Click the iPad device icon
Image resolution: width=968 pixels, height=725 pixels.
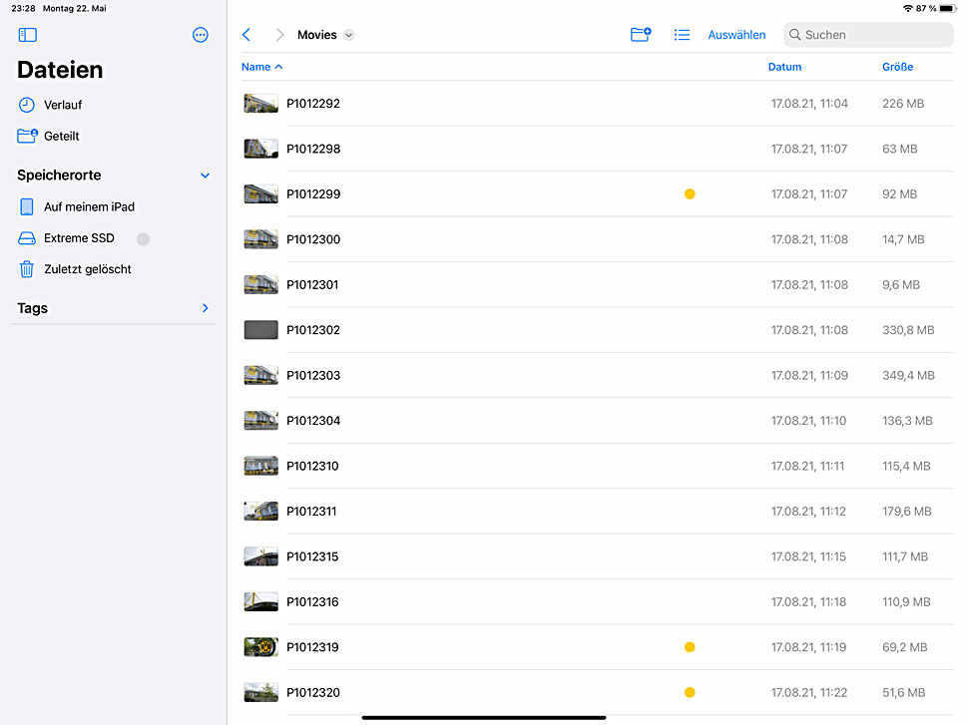pos(27,206)
